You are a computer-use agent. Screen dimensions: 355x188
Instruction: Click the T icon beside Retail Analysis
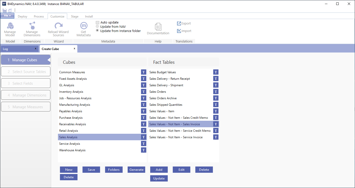tap(143, 131)
